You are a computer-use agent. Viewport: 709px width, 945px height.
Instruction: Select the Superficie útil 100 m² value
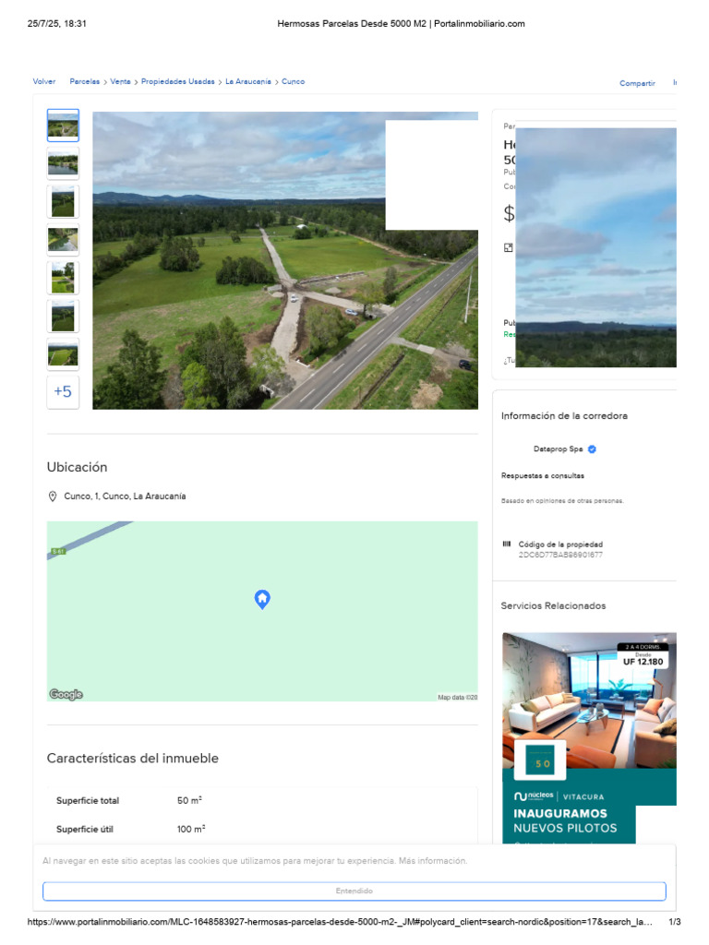coord(191,830)
